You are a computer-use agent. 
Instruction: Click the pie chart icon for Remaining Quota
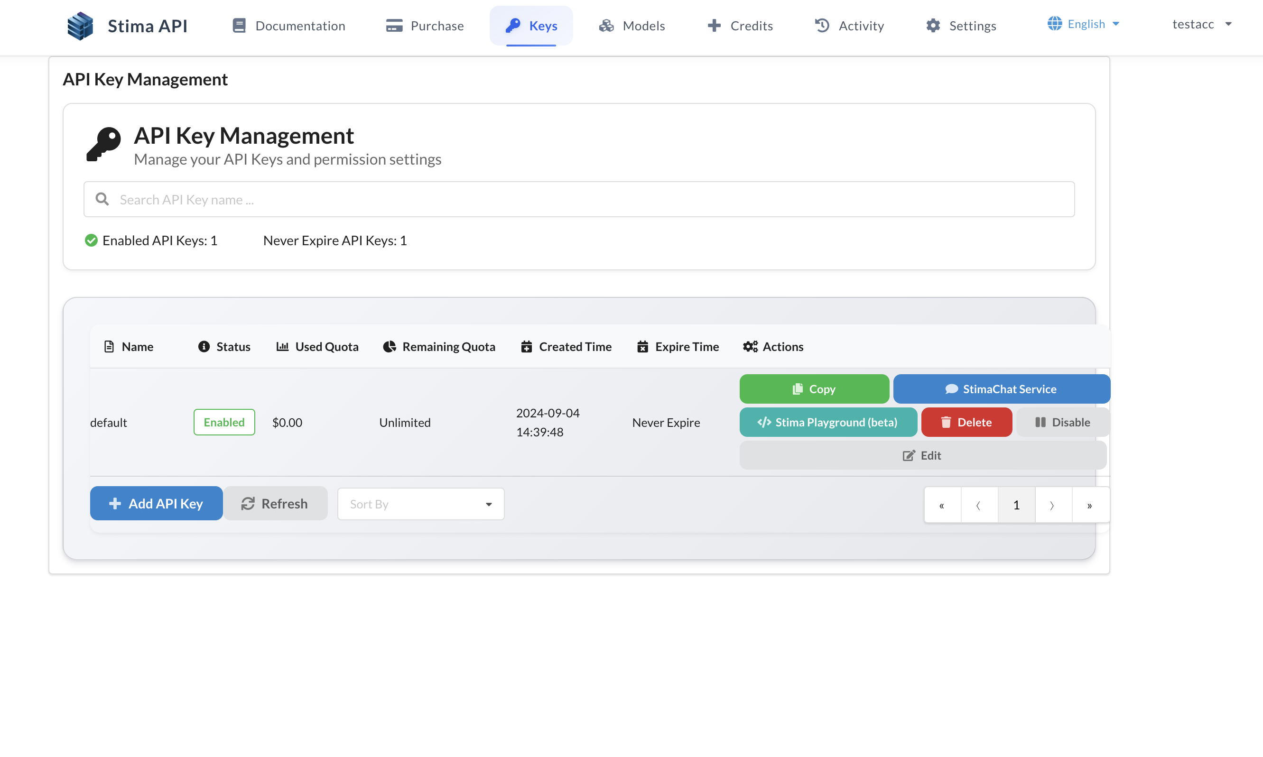pyautogui.click(x=389, y=346)
